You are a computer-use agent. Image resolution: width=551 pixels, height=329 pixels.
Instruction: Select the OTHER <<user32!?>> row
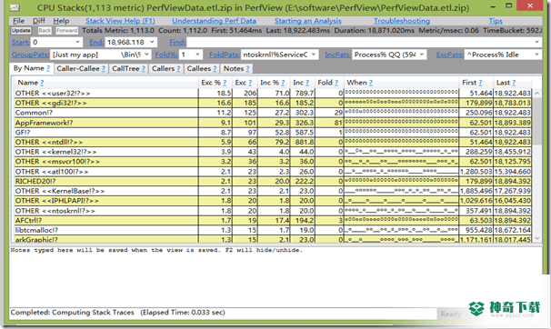[273, 93]
